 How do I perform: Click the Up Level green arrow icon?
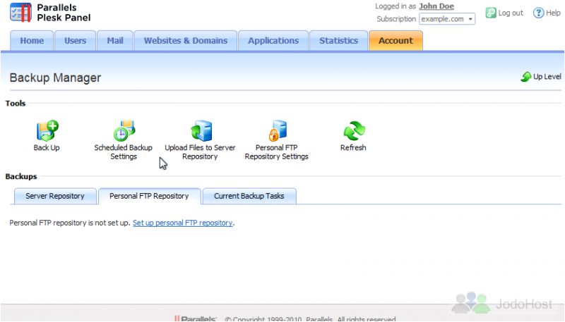(526, 77)
